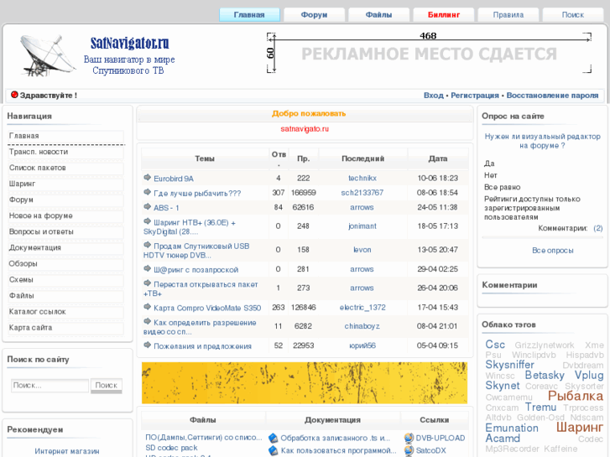Open user sch2133767 profile link
This screenshot has height=457, width=610.
(362, 193)
